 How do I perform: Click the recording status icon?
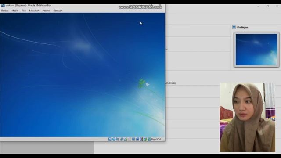click(137, 139)
